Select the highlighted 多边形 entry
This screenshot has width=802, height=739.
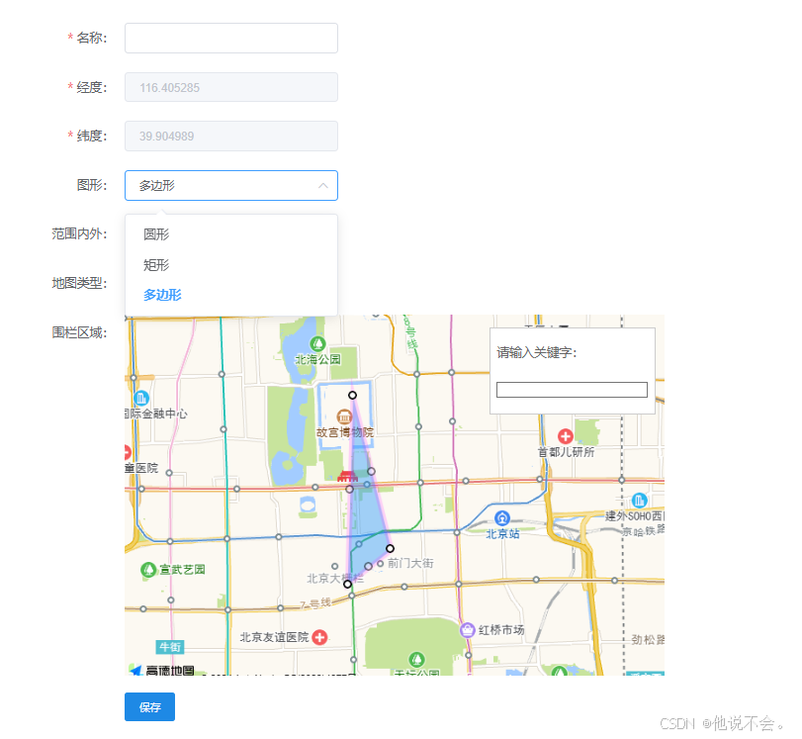coord(161,295)
